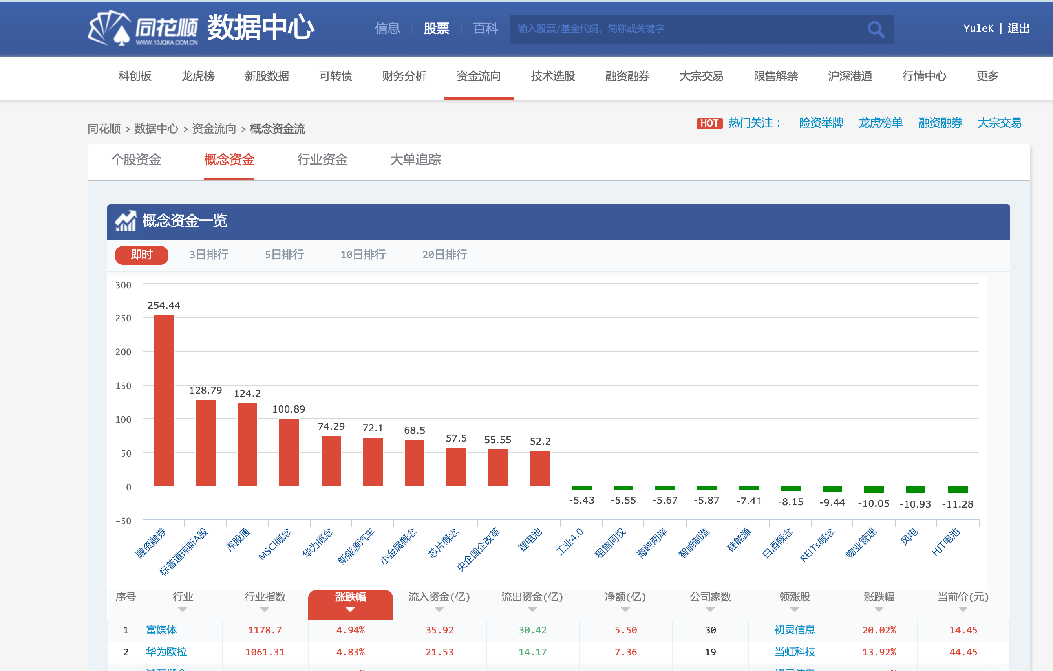The height and width of the screenshot is (671, 1053).
Task: Open the 个股资金 tab
Action: (136, 159)
